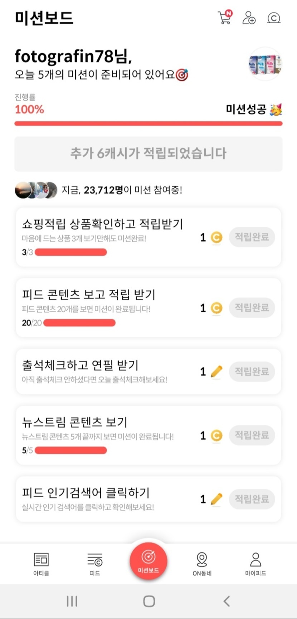Open the shopping cart icon
Viewport: 297px width, 619px height.
pyautogui.click(x=225, y=17)
